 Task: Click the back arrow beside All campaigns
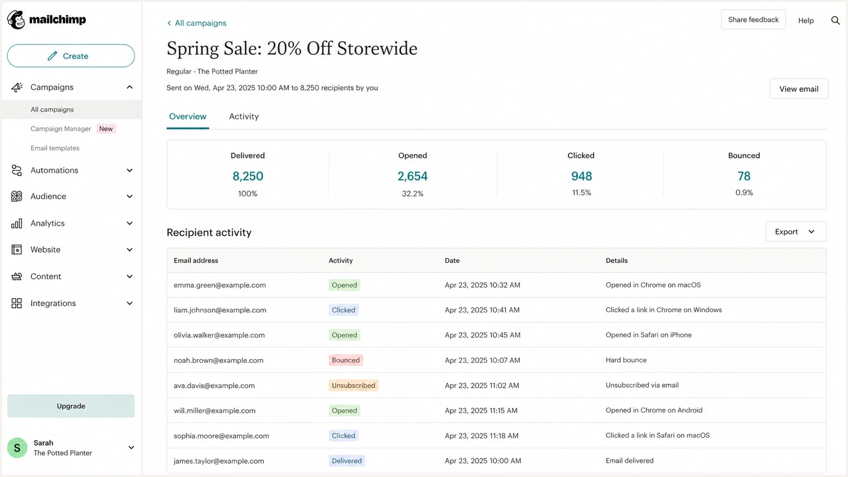pyautogui.click(x=169, y=23)
